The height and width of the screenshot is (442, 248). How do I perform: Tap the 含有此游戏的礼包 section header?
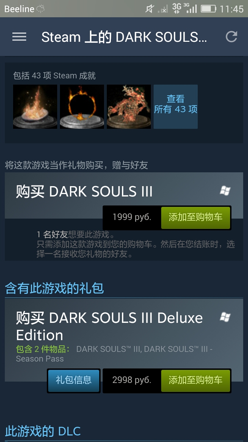click(x=54, y=288)
